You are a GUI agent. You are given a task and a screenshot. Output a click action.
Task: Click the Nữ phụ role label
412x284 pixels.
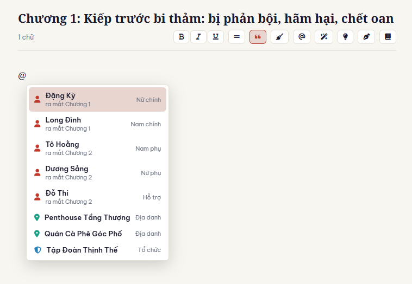[151, 173]
